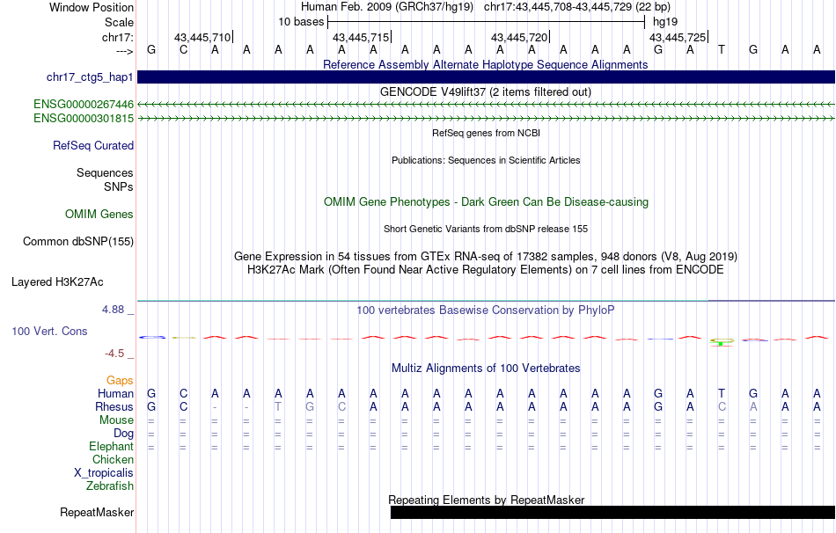The height and width of the screenshot is (533, 836).
Task: Click the 43,445,720 position marker
Action: [x=519, y=37]
